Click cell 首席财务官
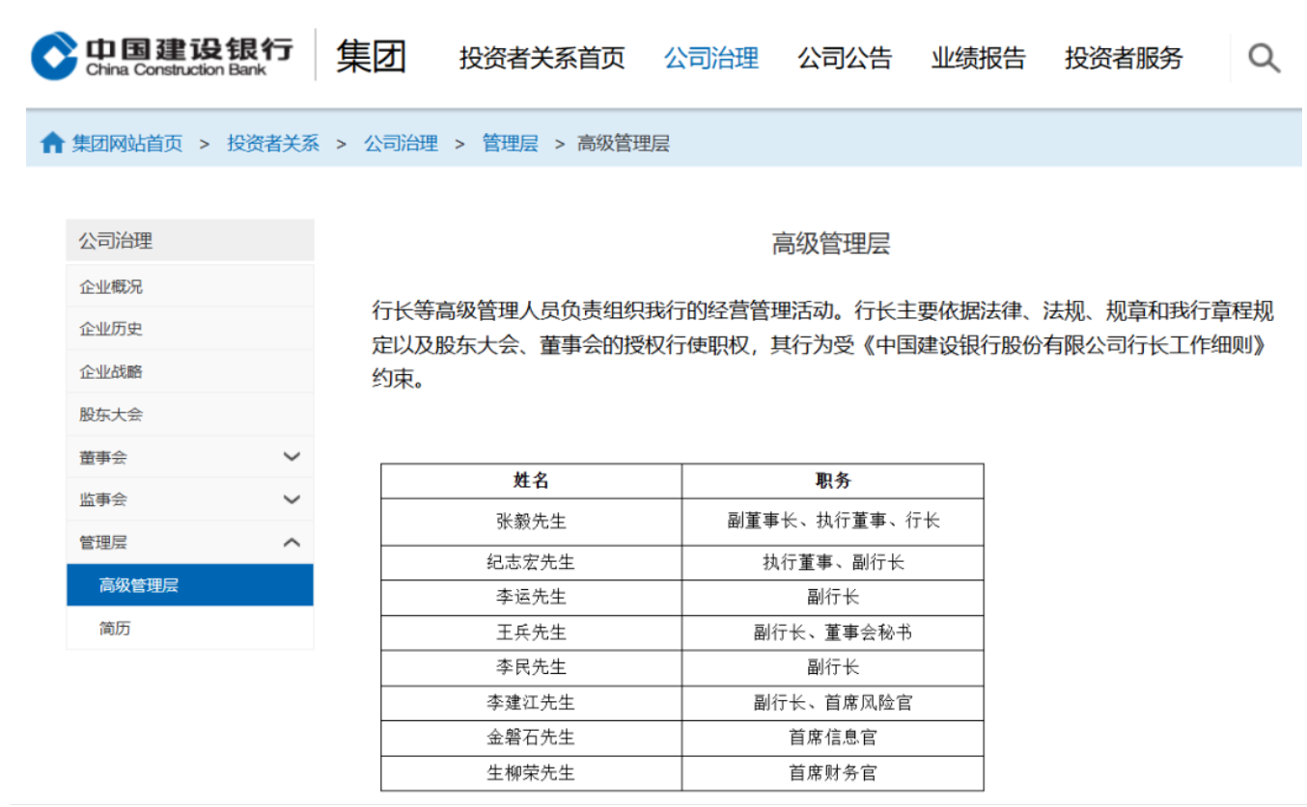 click(833, 773)
